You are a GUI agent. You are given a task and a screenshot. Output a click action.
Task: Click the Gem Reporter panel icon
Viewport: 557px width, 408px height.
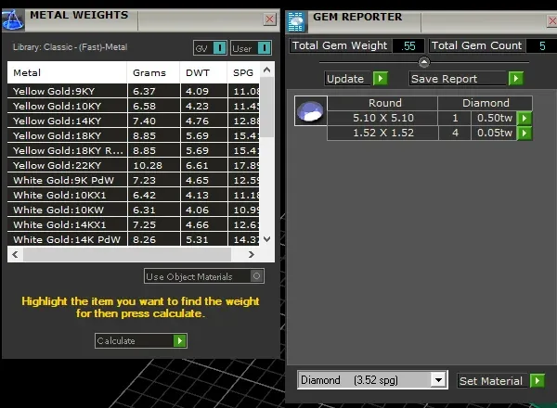coord(296,21)
